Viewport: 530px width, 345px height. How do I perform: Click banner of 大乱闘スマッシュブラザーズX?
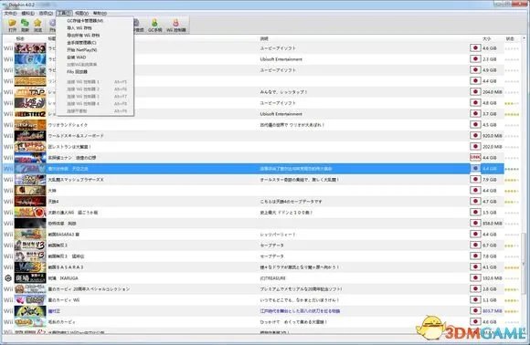pyautogui.click(x=30, y=180)
